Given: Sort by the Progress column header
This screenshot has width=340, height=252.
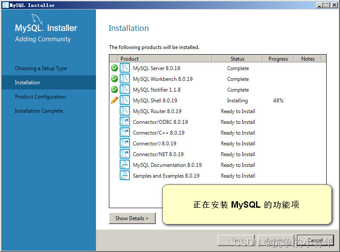Looking at the screenshot, I should pos(278,59).
